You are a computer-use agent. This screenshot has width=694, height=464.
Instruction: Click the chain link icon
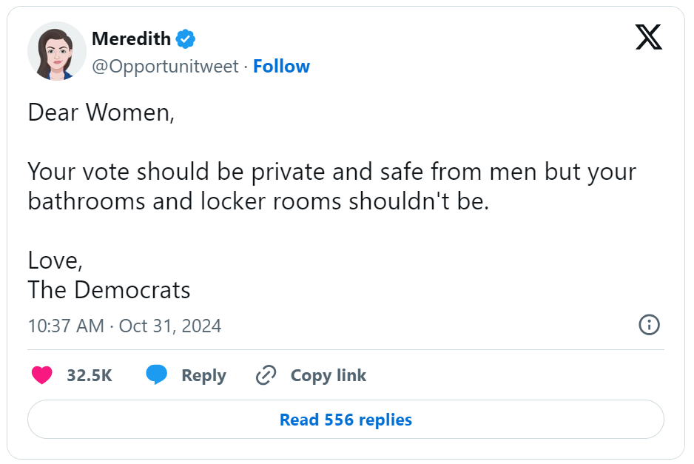pos(265,375)
